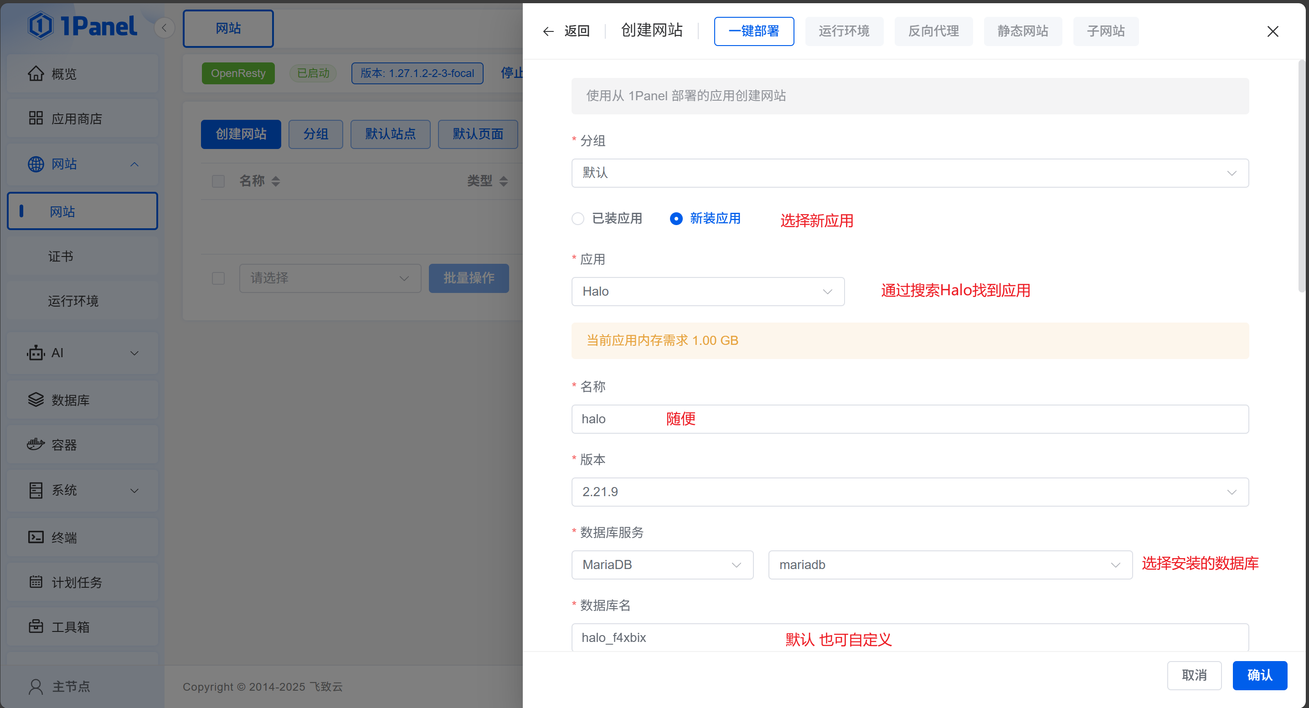Click the 名称 input field containing halo
Screen dimensions: 1309x708
[x=910, y=419]
